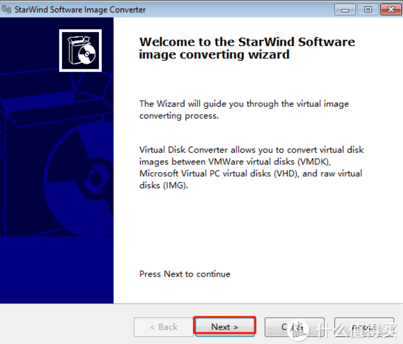
Task: Click the "Welcome to the StarWind Software" heading
Action: pyautogui.click(x=247, y=48)
